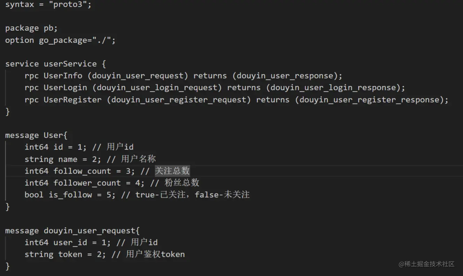The image size is (463, 276).
Task: Select the go_package option name
Action: point(63,40)
